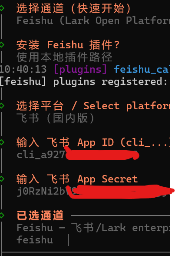This screenshot has width=175, height=256.
Task: Click the diamond bullet by 输入 飞书 App ID
Action: click(2, 142)
